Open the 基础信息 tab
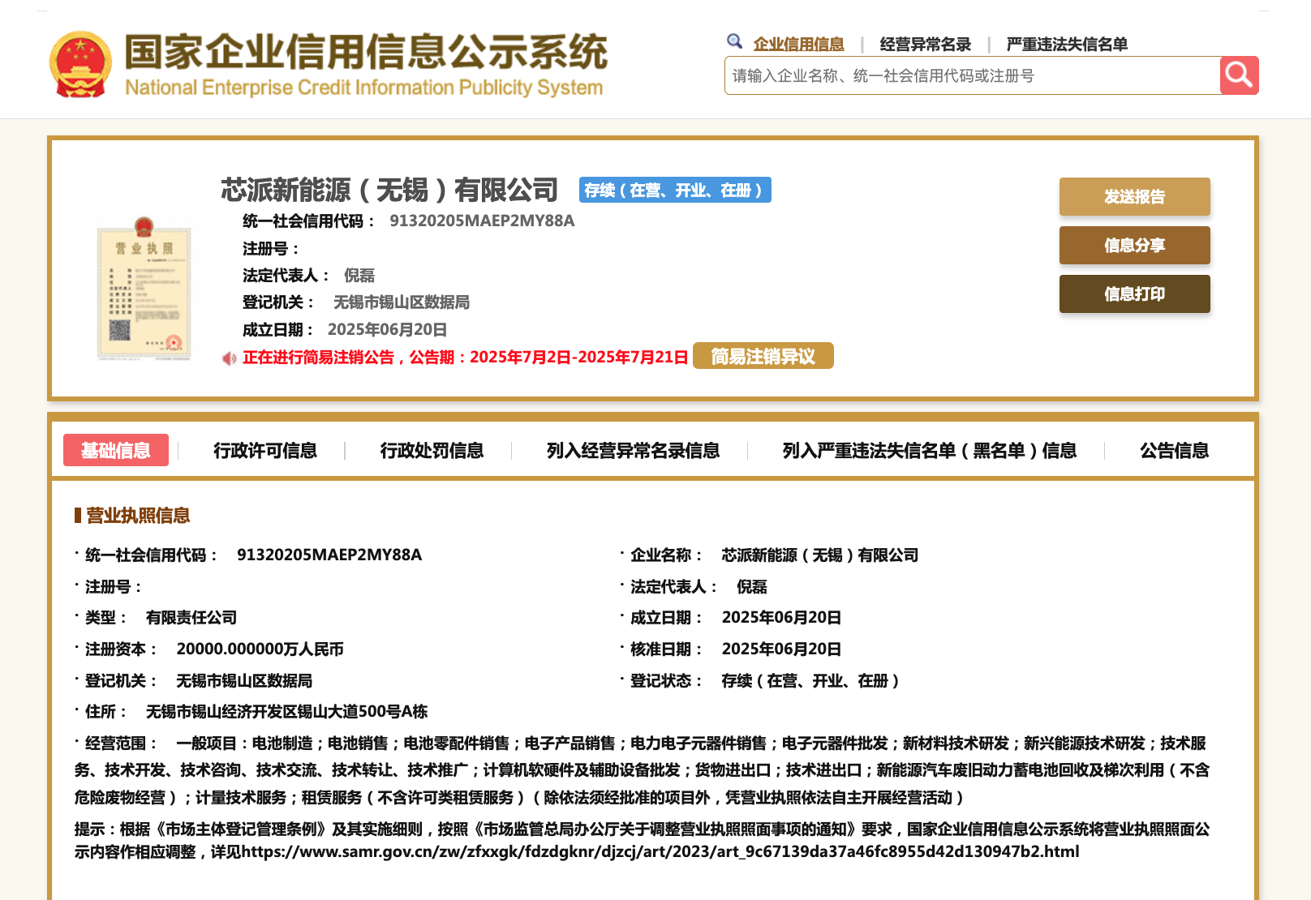Screen dimensions: 1311x900 point(116,450)
